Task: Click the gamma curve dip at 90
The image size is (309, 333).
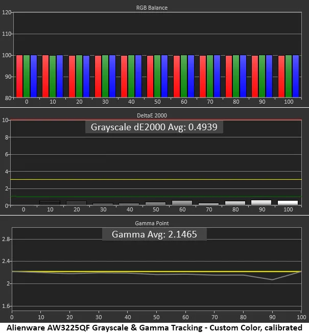Action: (273, 279)
